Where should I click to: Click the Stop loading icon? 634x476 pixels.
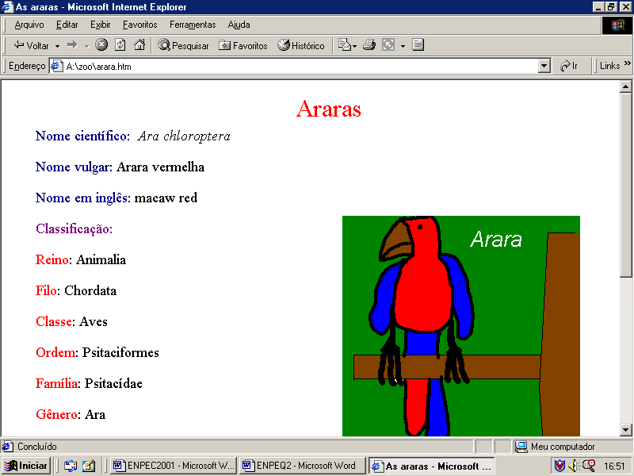click(101, 45)
